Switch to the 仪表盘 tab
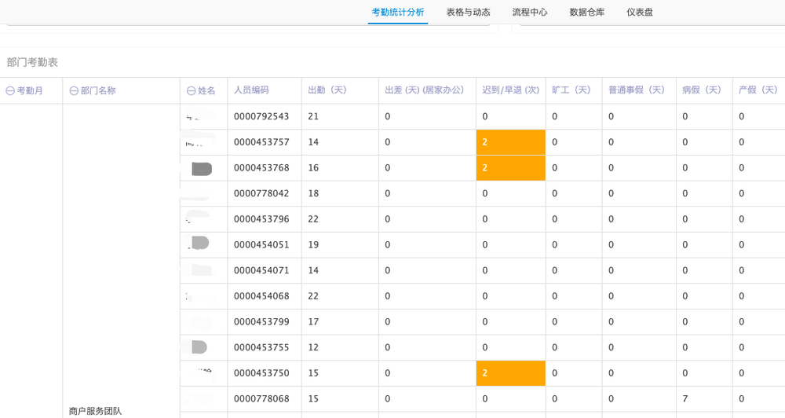 (640, 13)
